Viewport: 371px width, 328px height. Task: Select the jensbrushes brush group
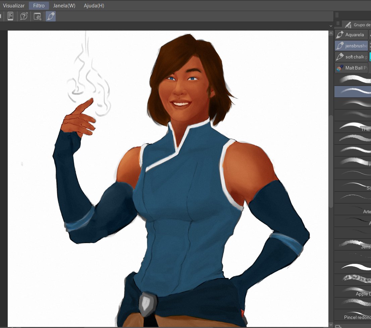point(351,45)
